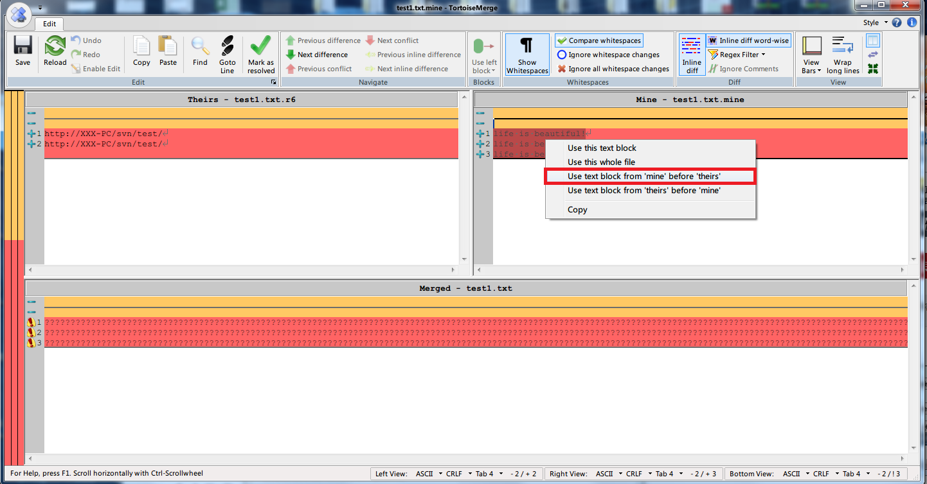Click 'life is beautiful!' line 1 in Mine
This screenshot has width=927, height=484.
[539, 134]
